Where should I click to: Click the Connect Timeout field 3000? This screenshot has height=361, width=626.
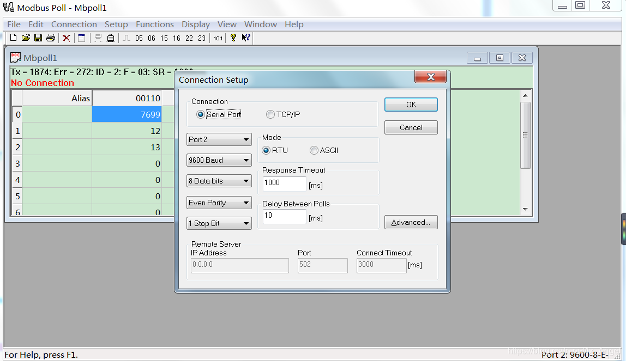(x=381, y=265)
